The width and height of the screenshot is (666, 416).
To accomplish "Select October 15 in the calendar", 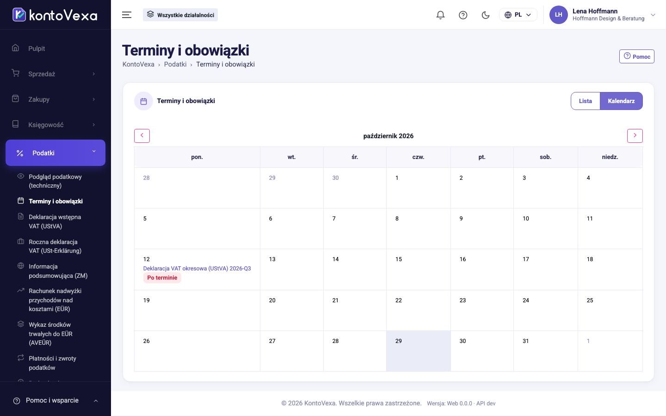I will coord(419,269).
